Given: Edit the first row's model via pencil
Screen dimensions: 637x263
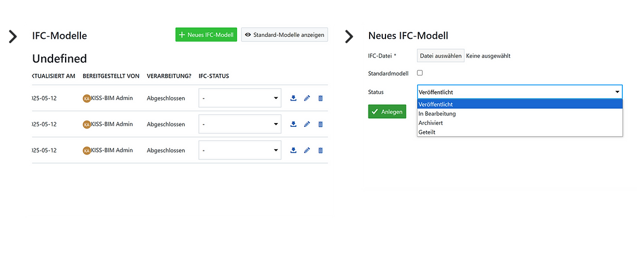Looking at the screenshot, I should (307, 98).
